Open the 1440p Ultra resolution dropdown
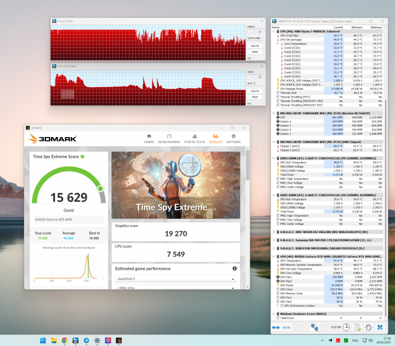The height and width of the screenshot is (346, 395). click(176, 287)
